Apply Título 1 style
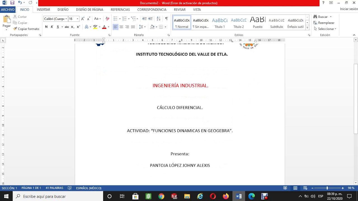 point(220,23)
